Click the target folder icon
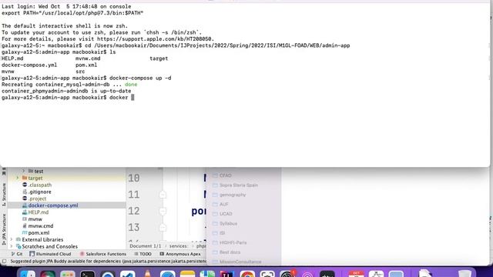 pos(25,178)
